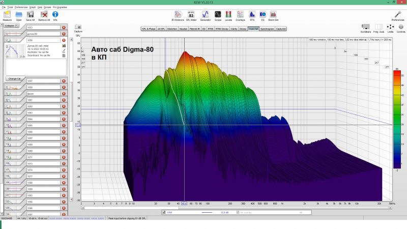Screen dimensions: 407x229
Task: Select measurement 1062 name field
Action: pos(43,106)
